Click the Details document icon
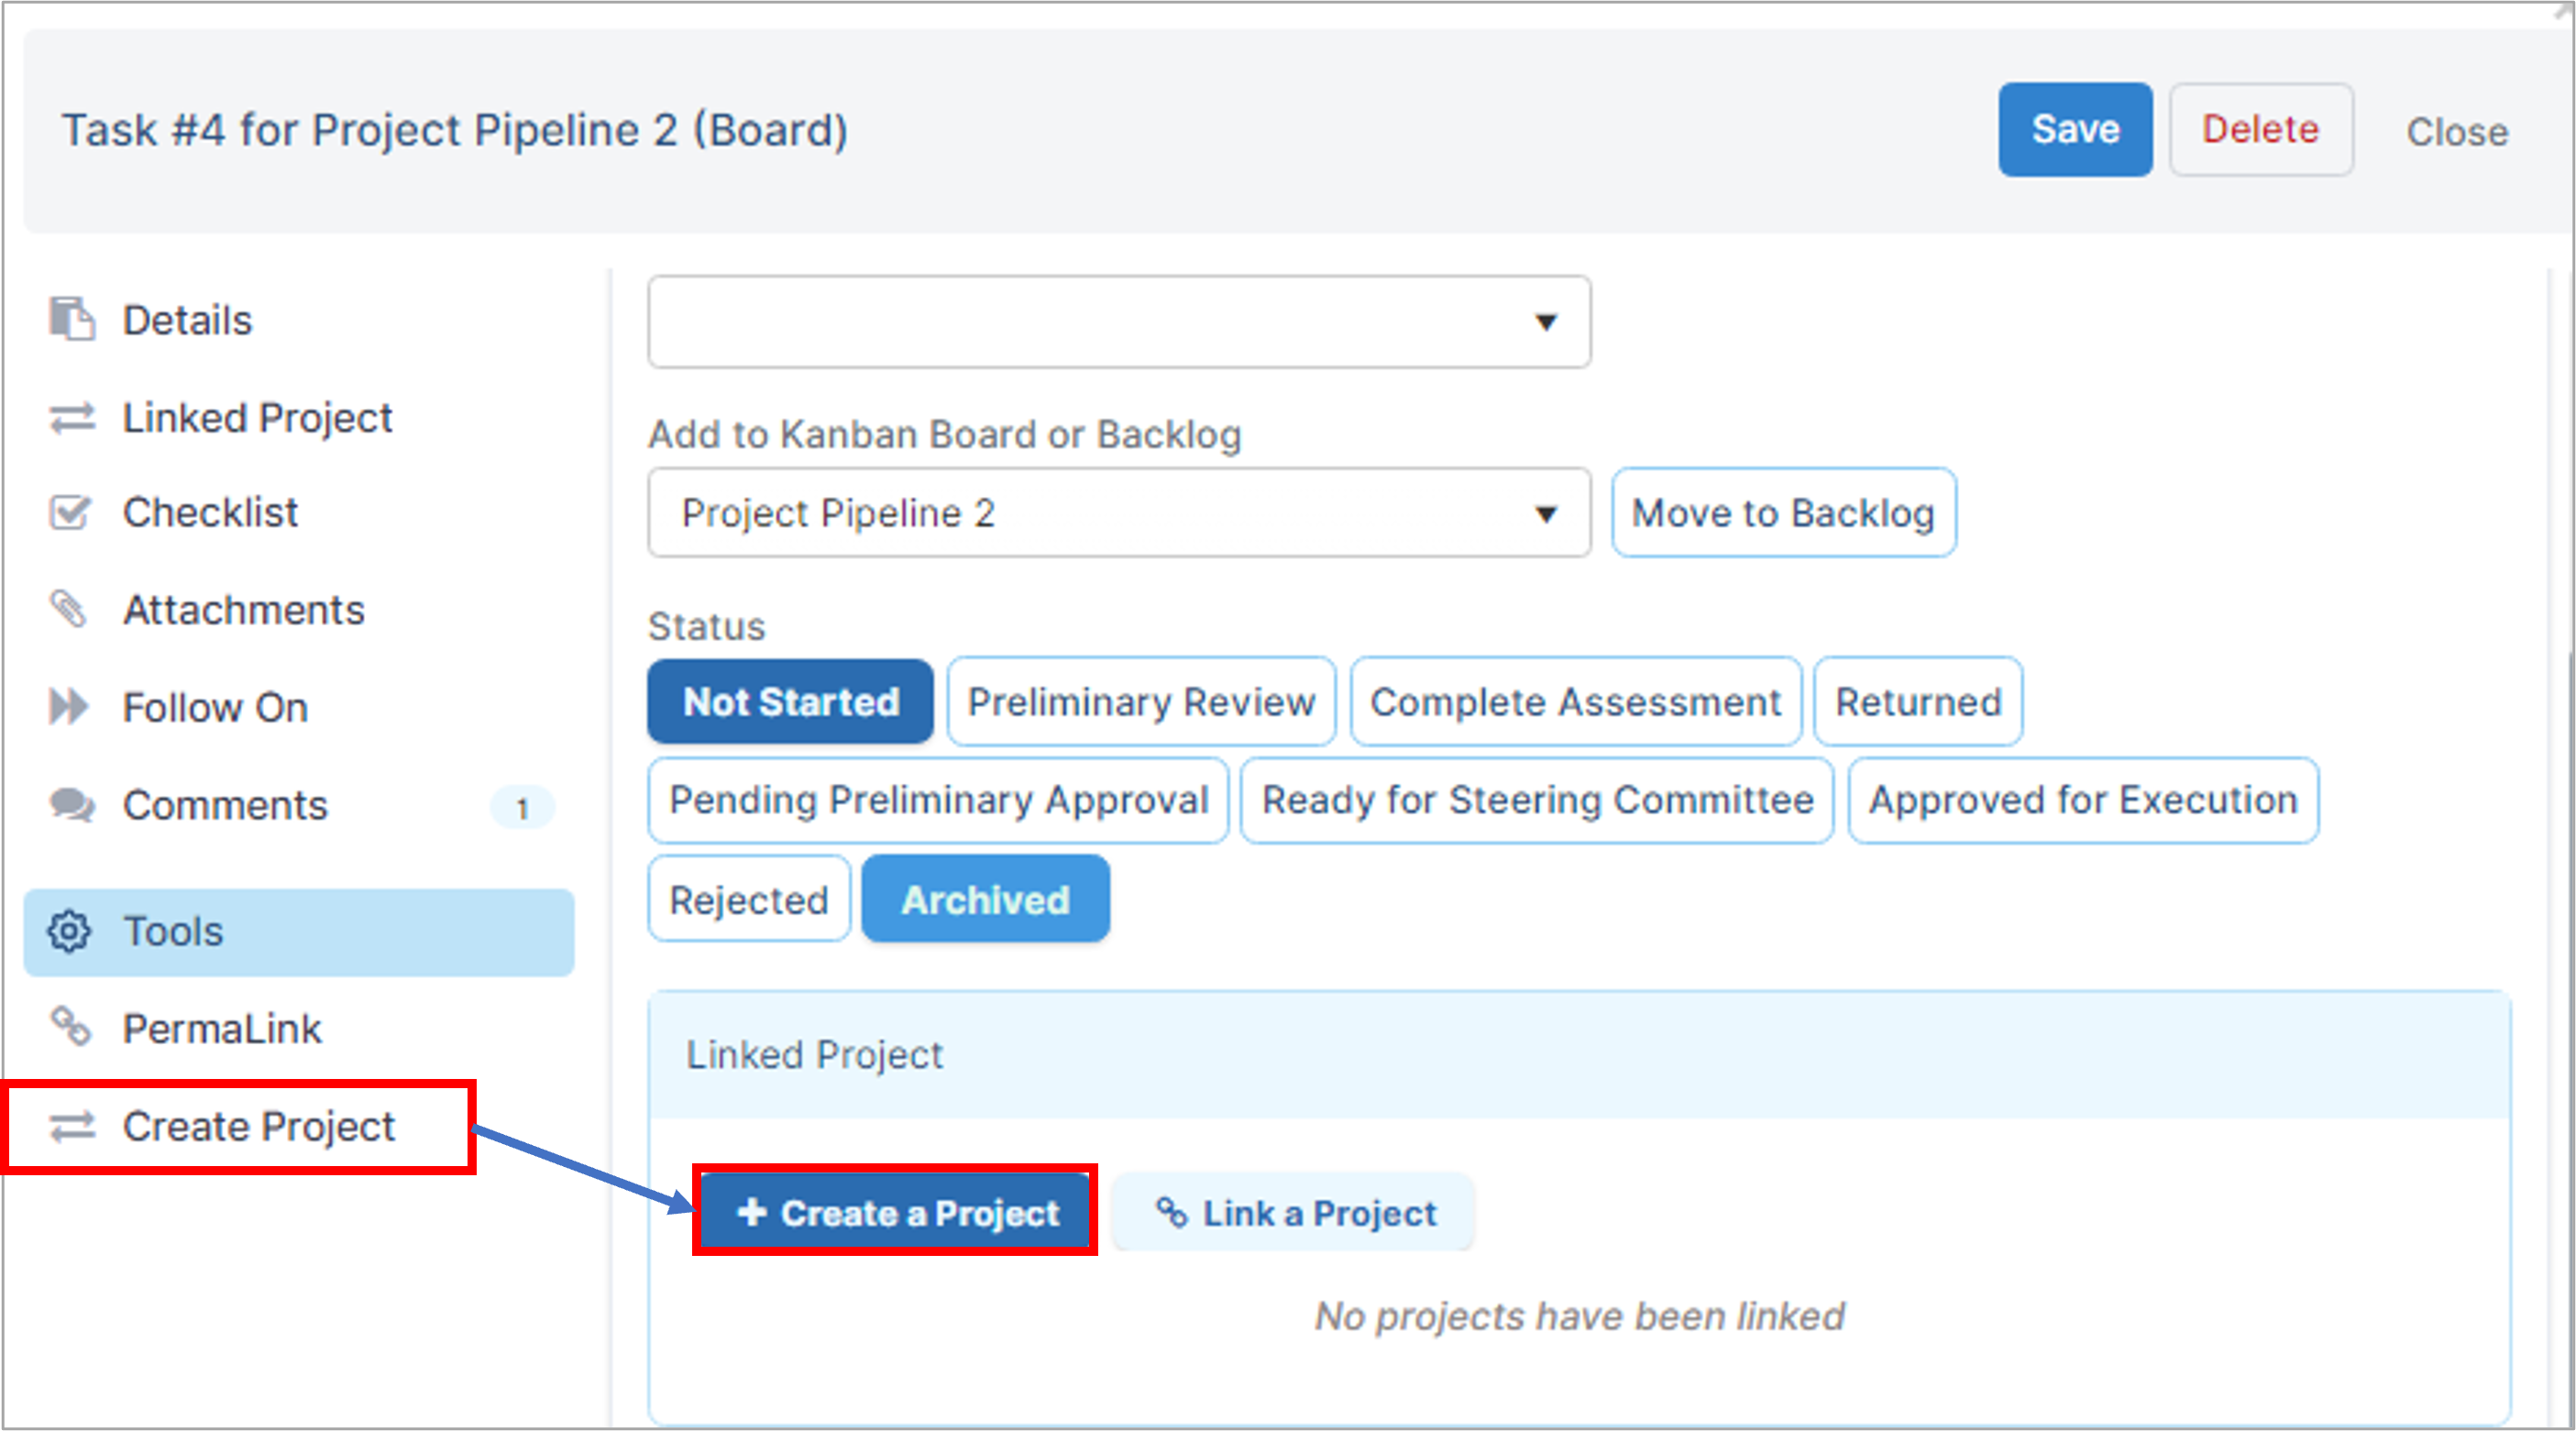The width and height of the screenshot is (2576, 1431). tap(71, 320)
